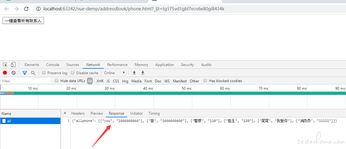Image resolution: width=346 pixels, height=149 pixels.
Task: Check Has blocked cookies
Action: pyautogui.click(x=205, y=81)
